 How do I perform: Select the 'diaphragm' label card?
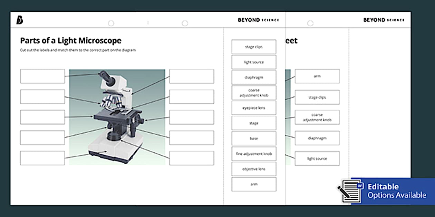coord(254,77)
